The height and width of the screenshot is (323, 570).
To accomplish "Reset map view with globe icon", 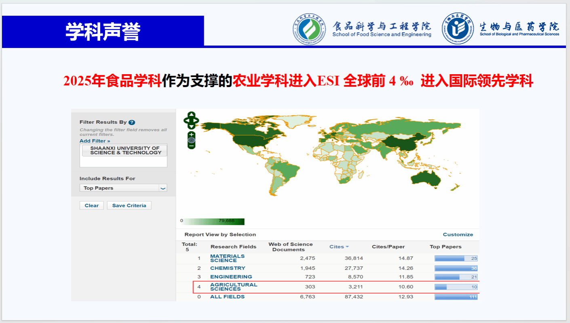I will [x=192, y=140].
